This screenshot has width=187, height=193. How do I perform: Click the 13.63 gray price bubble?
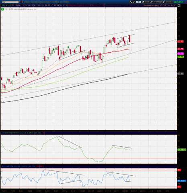tap(181, 74)
